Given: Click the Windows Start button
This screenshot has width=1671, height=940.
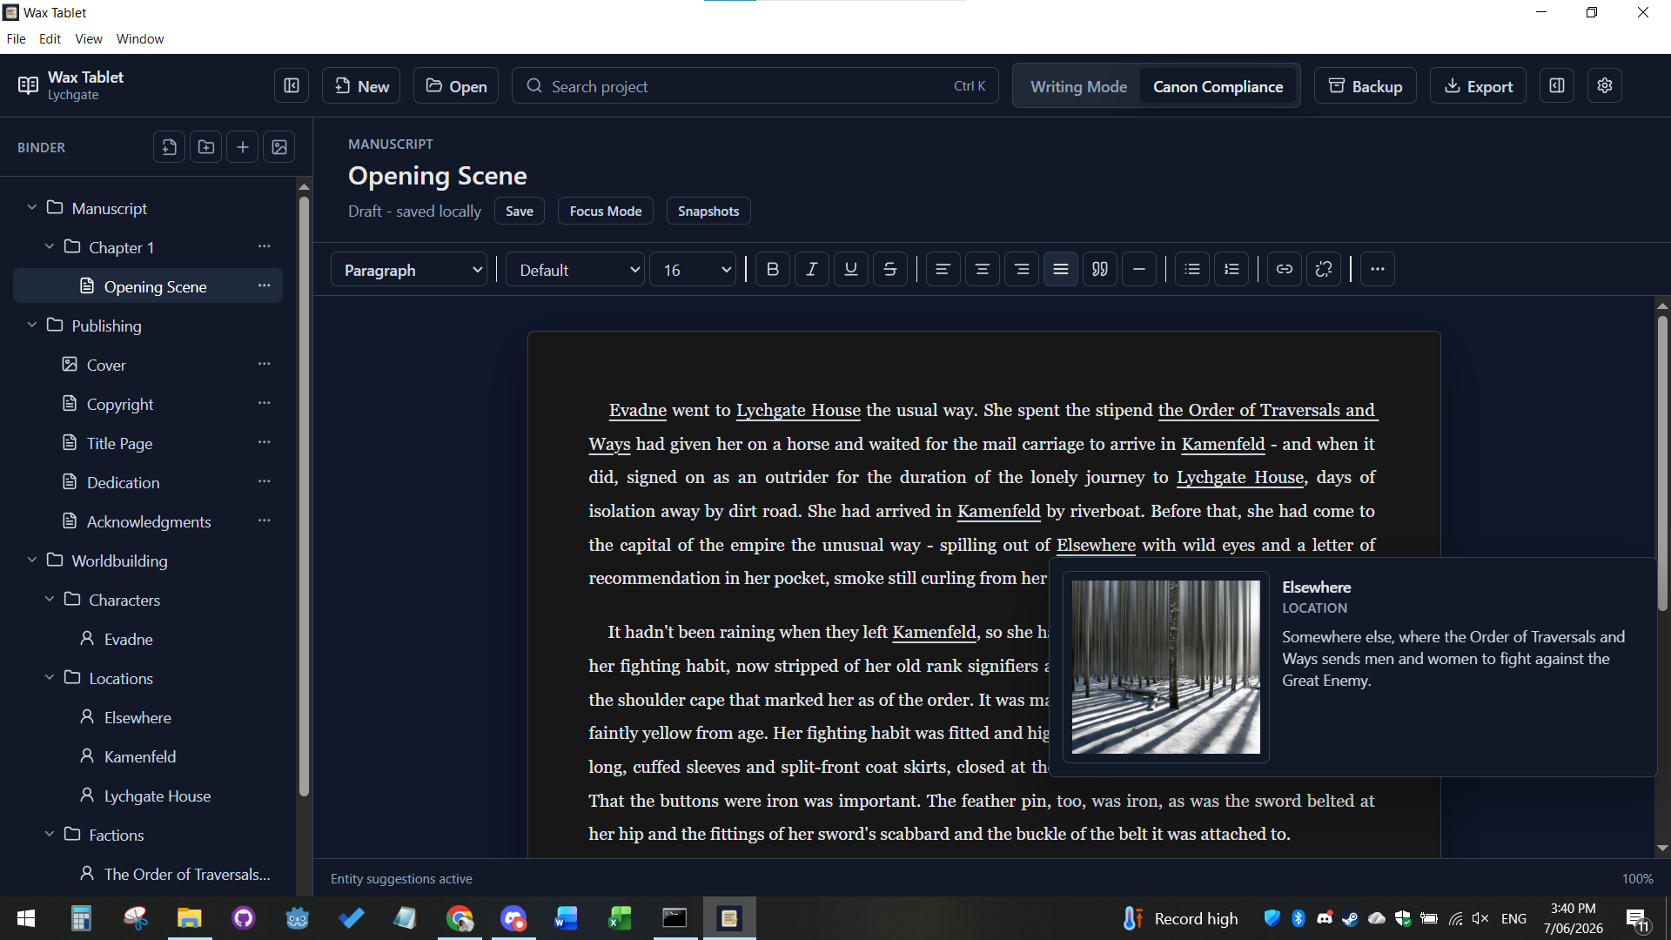Looking at the screenshot, I should click(26, 918).
